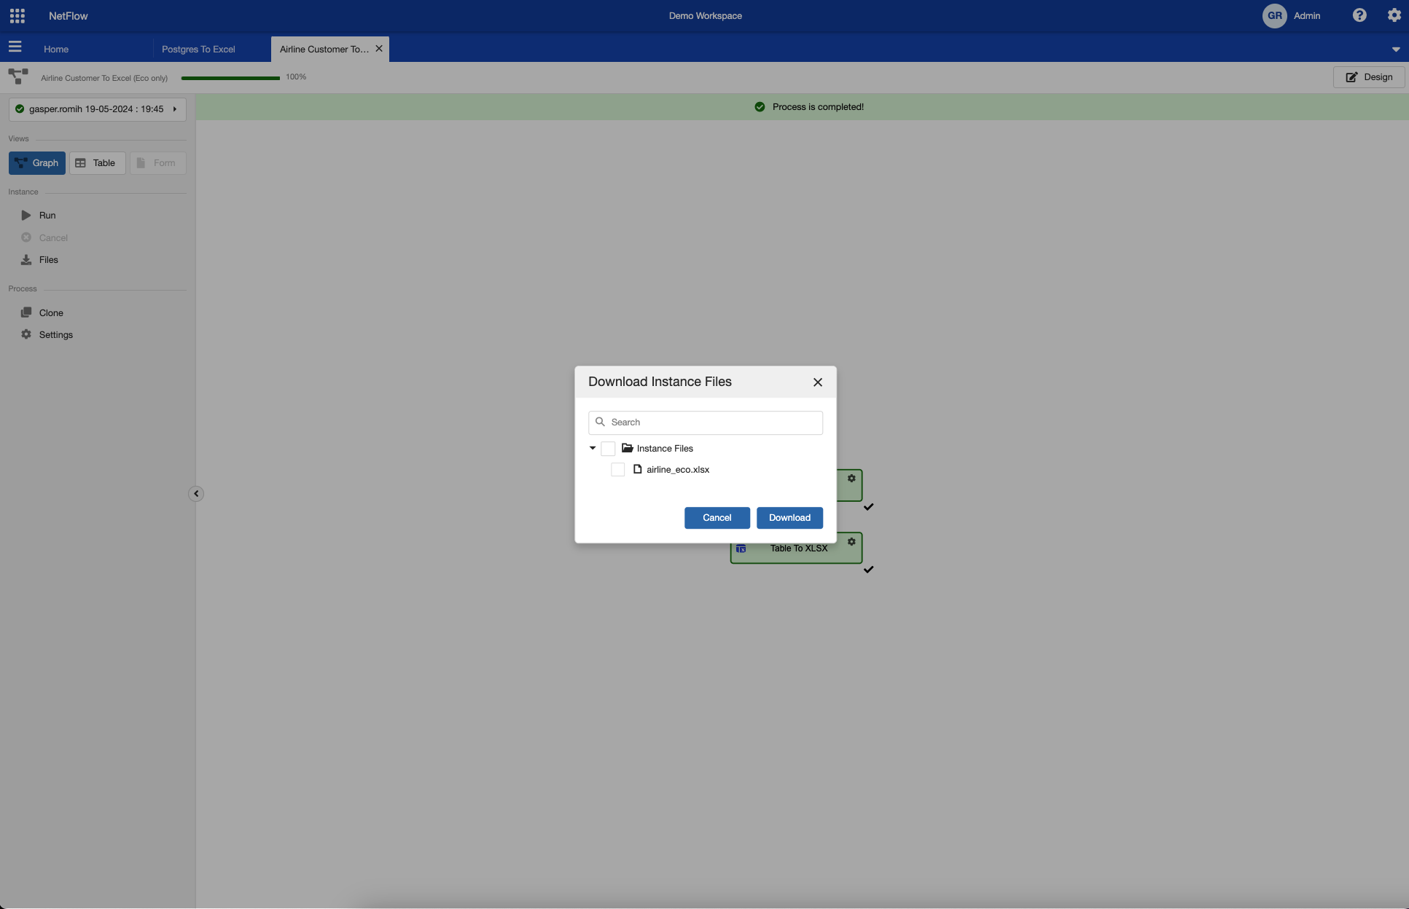Screen dimensions: 1409x909
Task: Switch to the Postgres To Excel tab
Action: (x=198, y=50)
